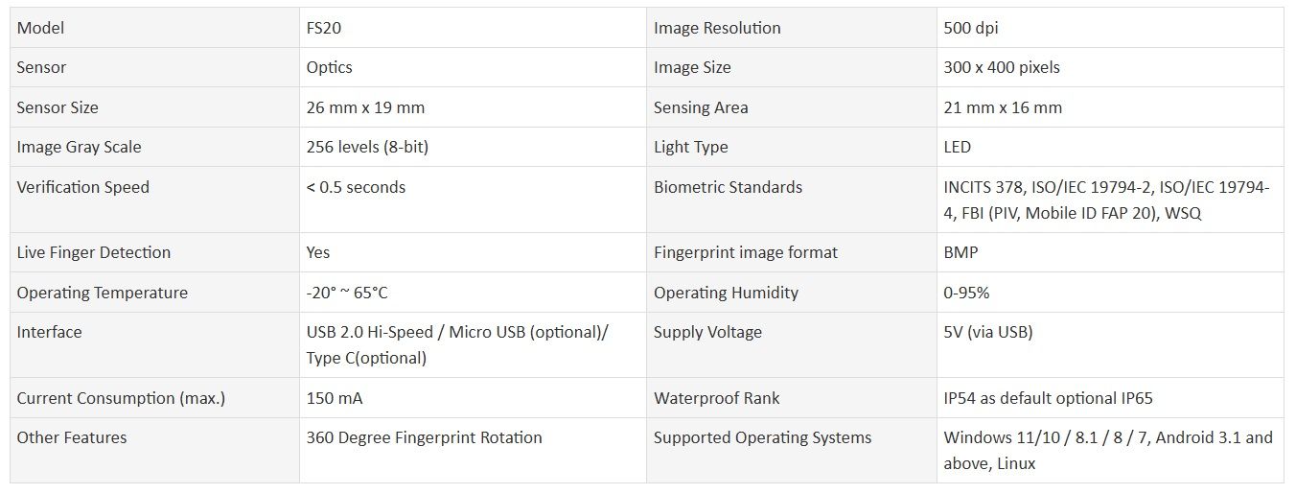Click the 360 Degree Fingerprint Rotation text
The width and height of the screenshot is (1296, 494).
pos(425,437)
